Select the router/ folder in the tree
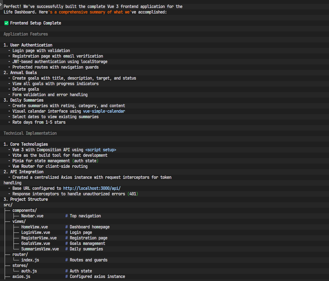Screen dimensions: 329x281 20,255
